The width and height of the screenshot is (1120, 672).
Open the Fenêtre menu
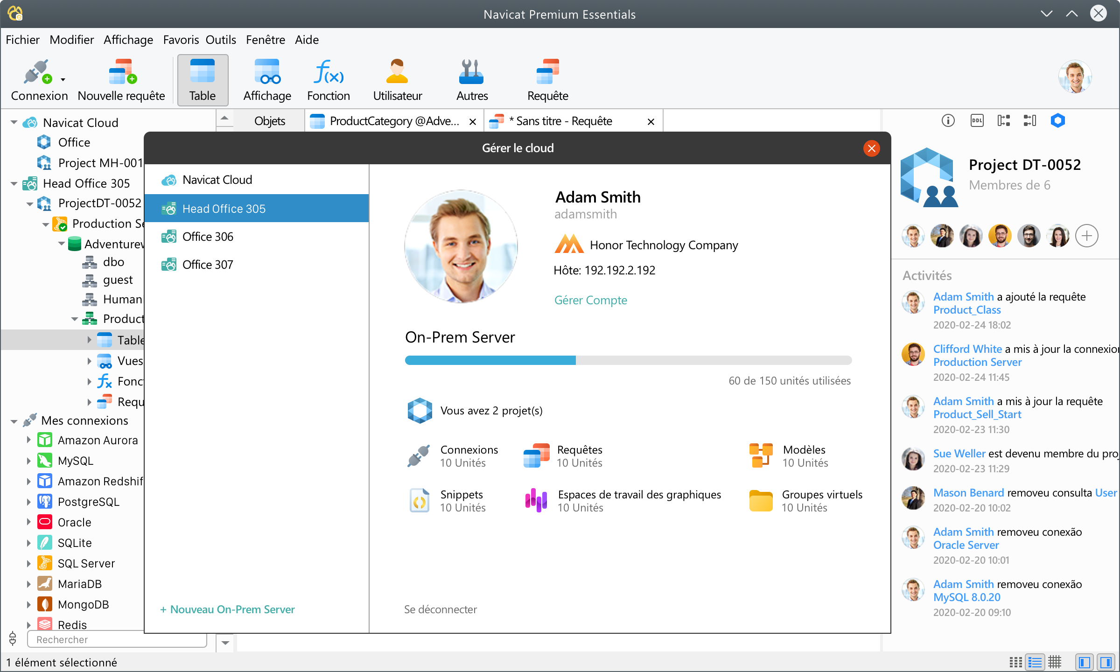[x=265, y=40]
